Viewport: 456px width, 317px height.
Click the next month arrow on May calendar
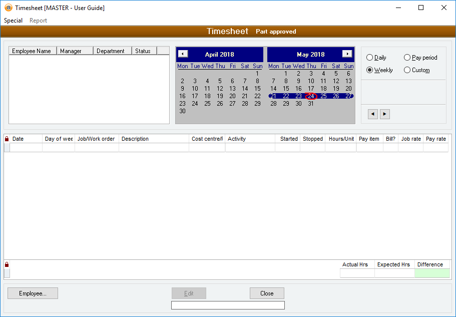coord(347,54)
